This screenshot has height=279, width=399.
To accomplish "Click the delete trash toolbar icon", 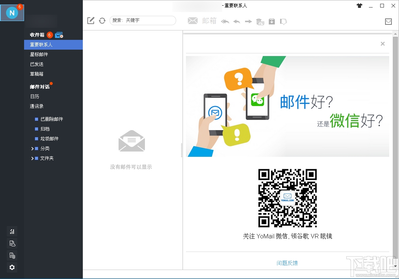I will click(260, 21).
